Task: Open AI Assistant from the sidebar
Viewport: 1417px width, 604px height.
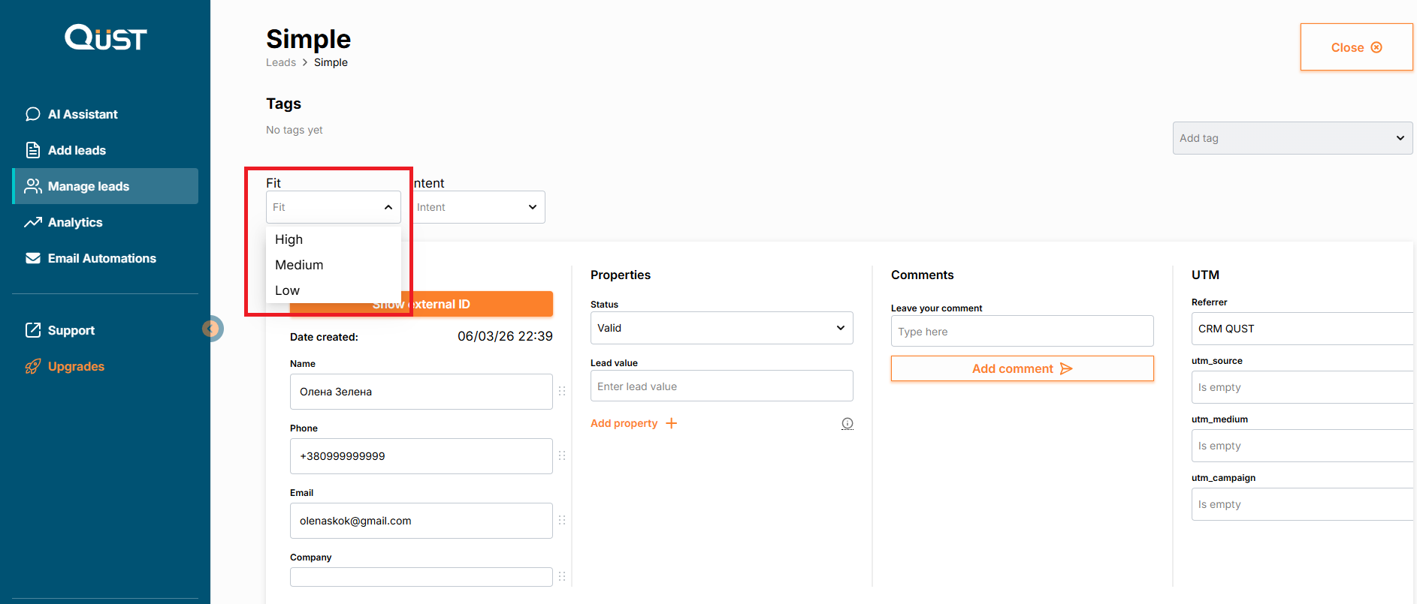Action: pyautogui.click(x=83, y=114)
